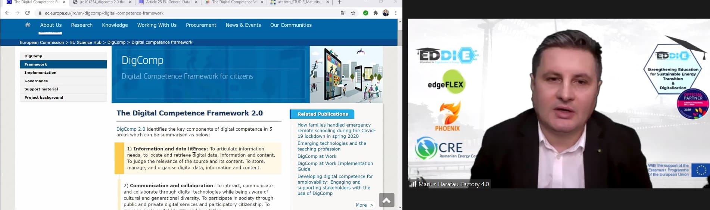Click the DigComp banner illustration

pos(346,74)
